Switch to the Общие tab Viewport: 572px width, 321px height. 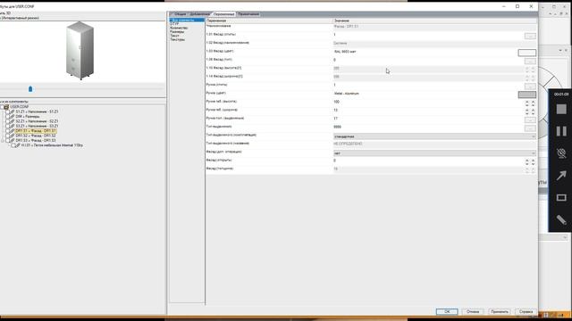pyautogui.click(x=179, y=14)
